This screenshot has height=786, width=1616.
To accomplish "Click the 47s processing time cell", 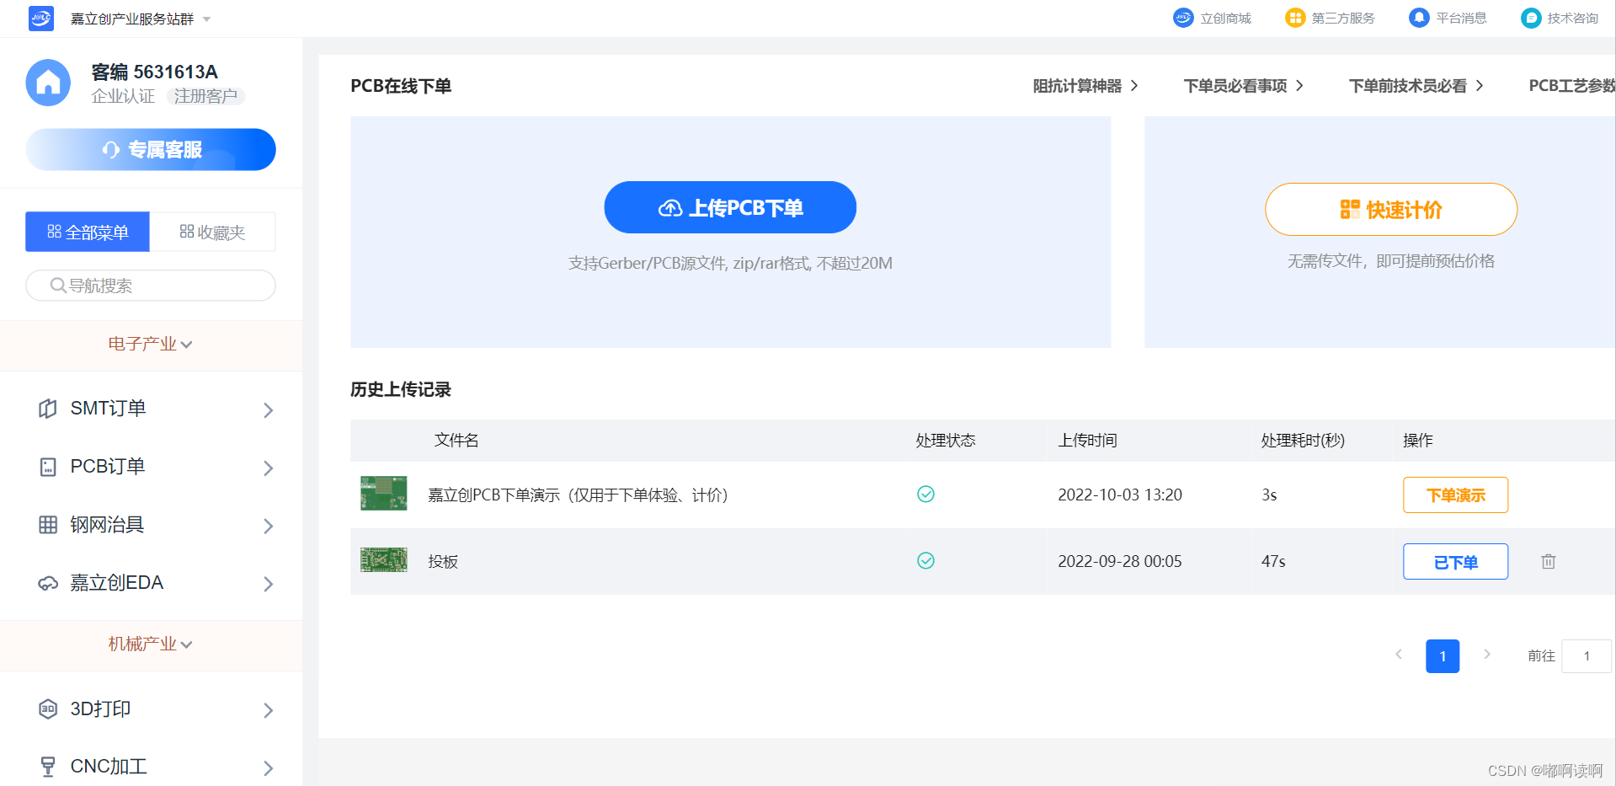I will click(x=1273, y=561).
